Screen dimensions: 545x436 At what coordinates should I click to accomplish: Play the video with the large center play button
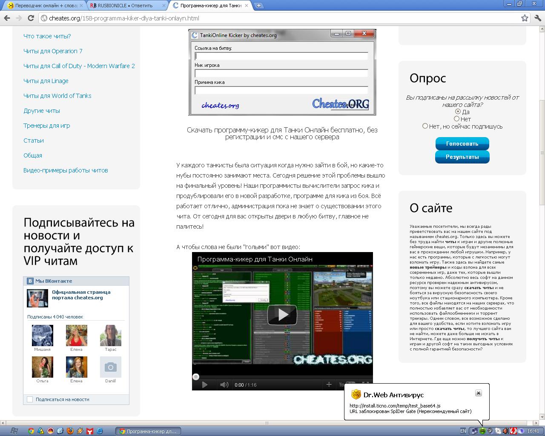click(282, 315)
